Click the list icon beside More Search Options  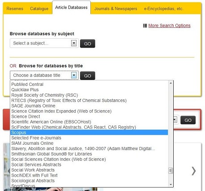(145, 26)
